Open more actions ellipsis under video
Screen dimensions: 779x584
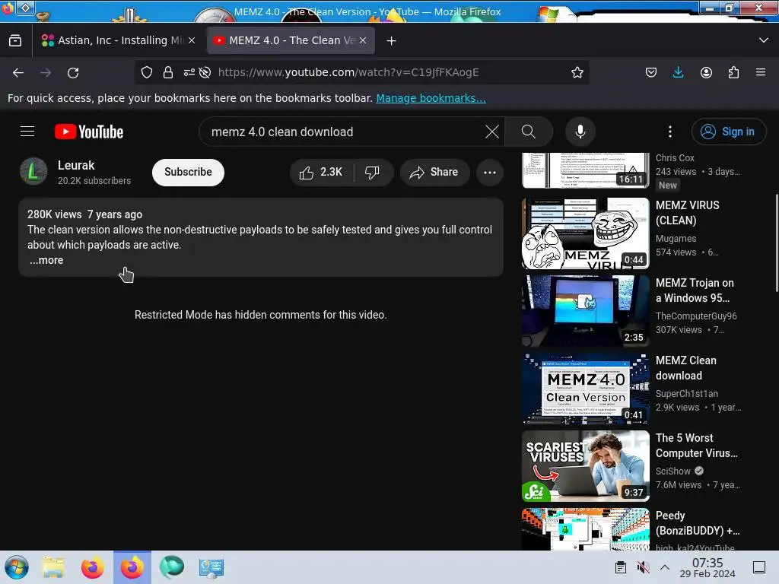click(490, 173)
